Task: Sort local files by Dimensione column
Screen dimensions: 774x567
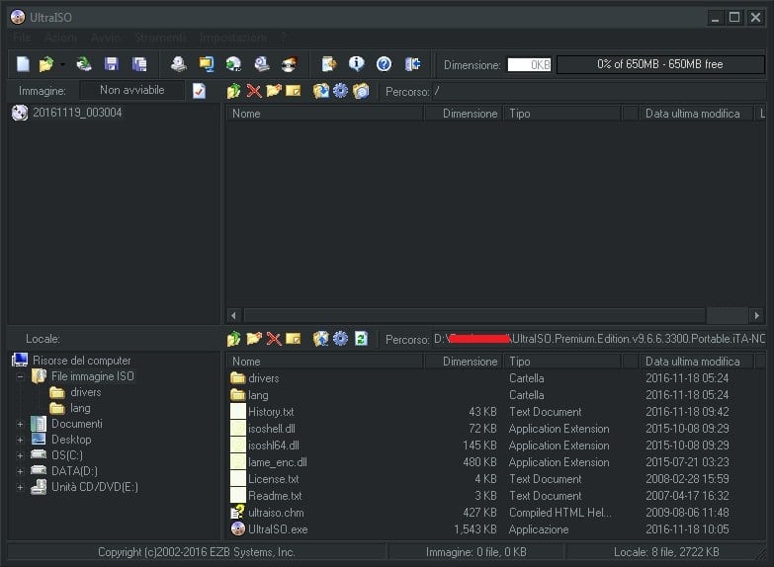Action: tap(463, 362)
